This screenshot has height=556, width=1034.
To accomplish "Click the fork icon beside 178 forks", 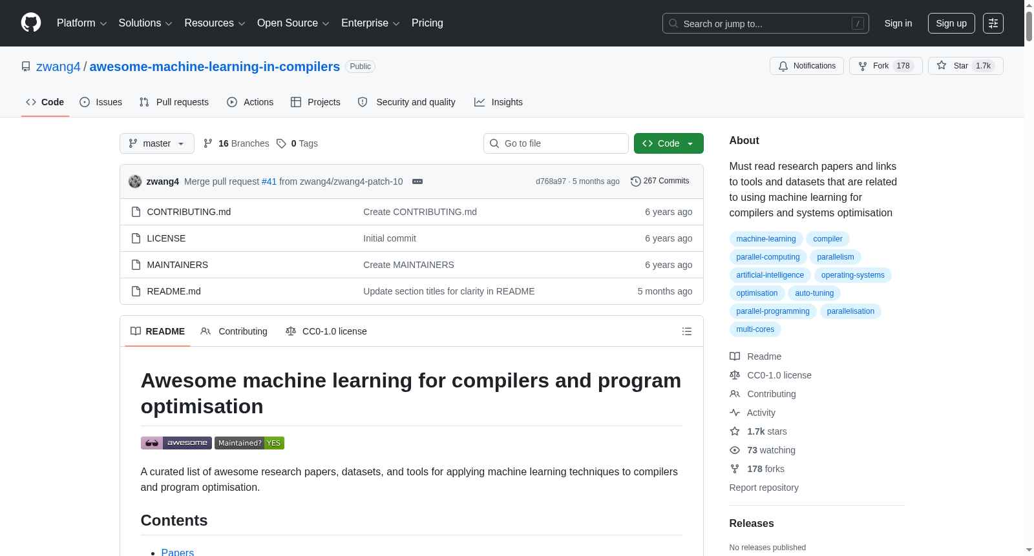I will 735,469.
